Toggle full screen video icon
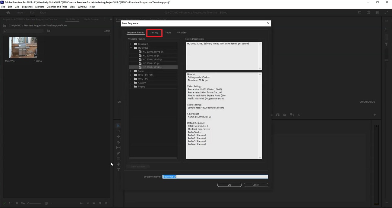The height and width of the screenshot is (208, 392). pos(386,13)
